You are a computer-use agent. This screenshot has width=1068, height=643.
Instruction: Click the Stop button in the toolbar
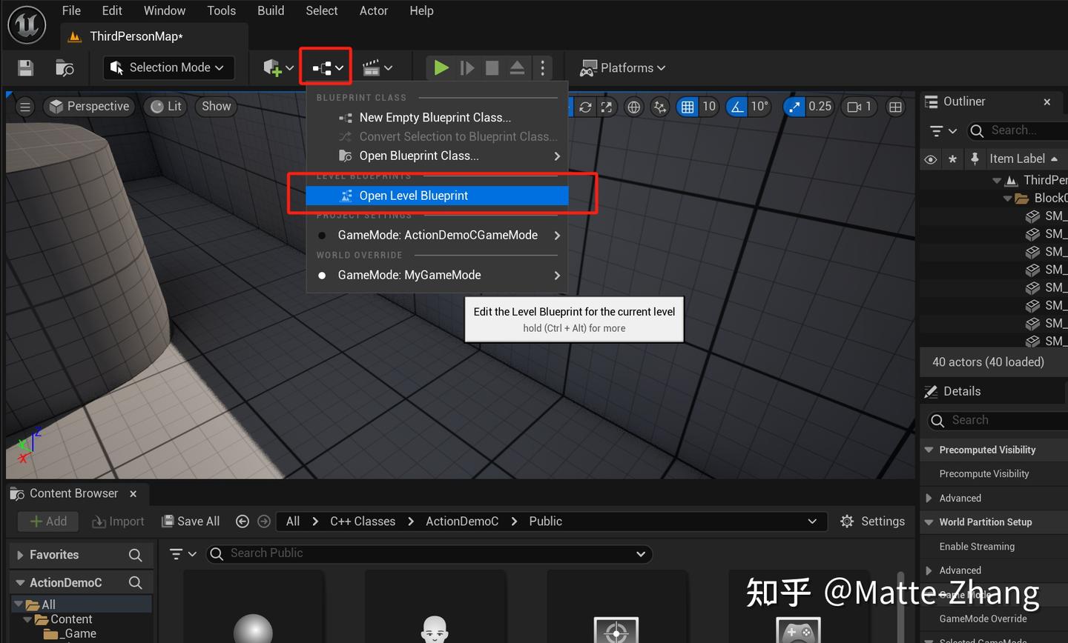(x=491, y=67)
